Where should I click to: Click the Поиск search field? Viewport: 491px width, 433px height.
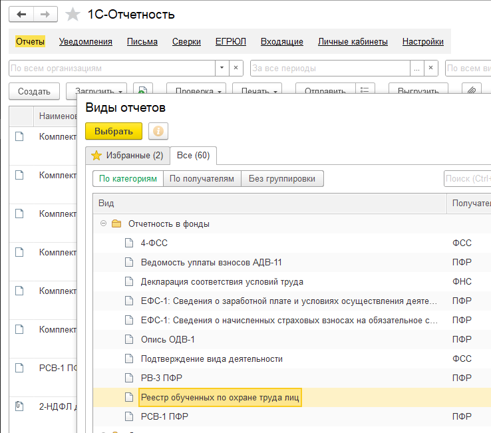click(467, 178)
